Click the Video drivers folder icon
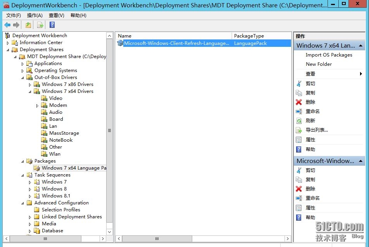369x247 pixels. coord(44,98)
